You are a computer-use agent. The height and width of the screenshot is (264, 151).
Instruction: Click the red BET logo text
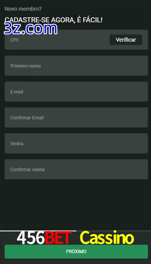click(58, 238)
